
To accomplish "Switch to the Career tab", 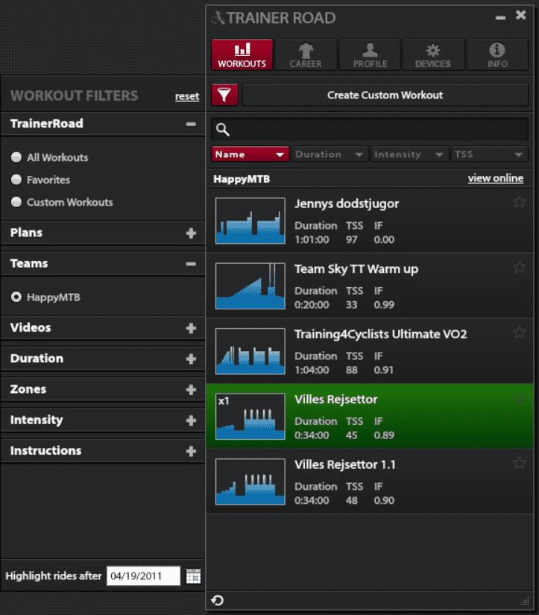I will (x=306, y=55).
